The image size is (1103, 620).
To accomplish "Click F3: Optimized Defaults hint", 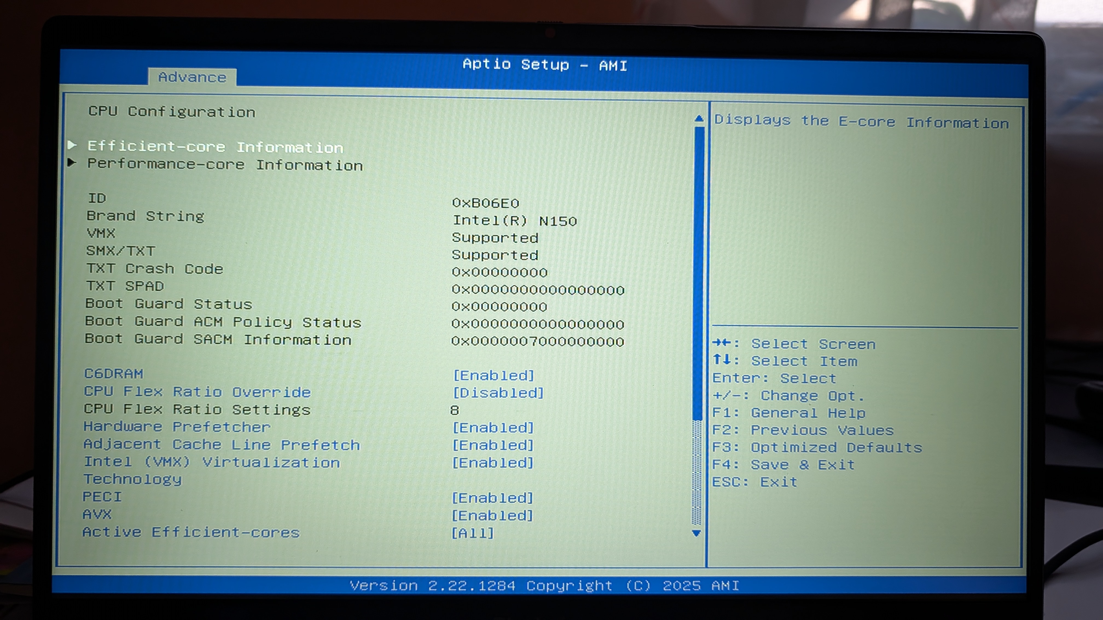I will pyautogui.click(x=817, y=448).
